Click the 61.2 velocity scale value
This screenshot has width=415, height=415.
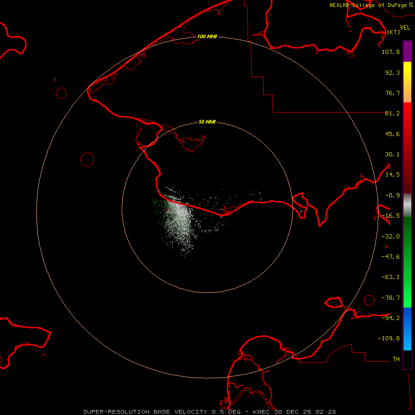point(392,113)
